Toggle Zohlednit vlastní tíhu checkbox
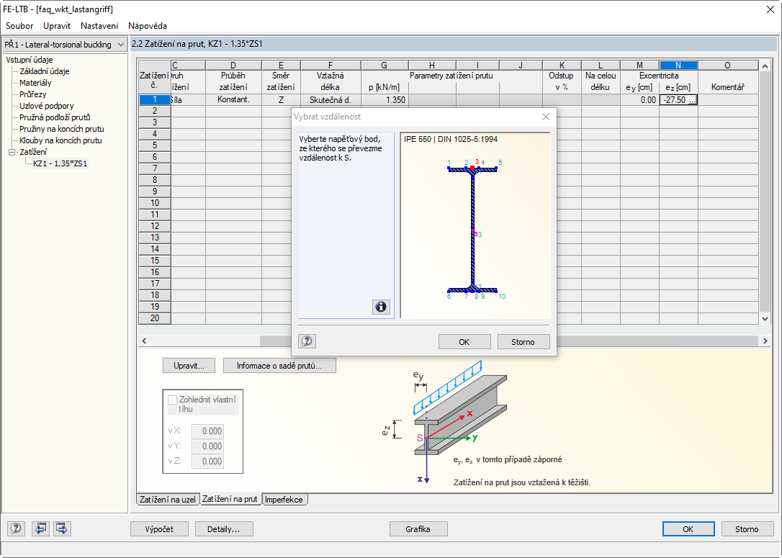 pos(173,400)
